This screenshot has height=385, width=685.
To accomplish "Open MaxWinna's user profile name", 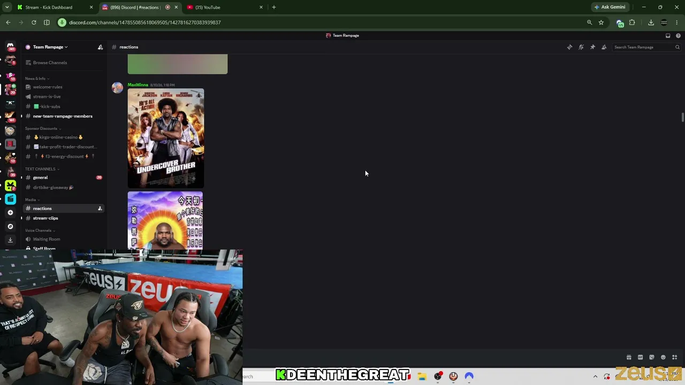I will (x=138, y=85).
